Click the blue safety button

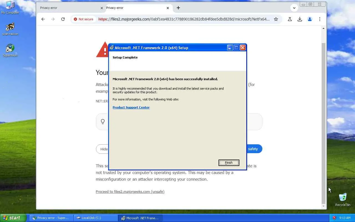pyautogui.click(x=254, y=149)
